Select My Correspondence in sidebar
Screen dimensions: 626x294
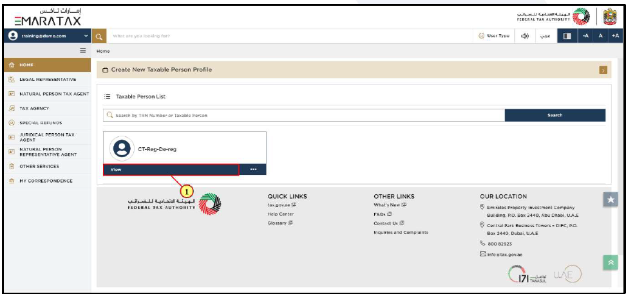pyautogui.click(x=45, y=181)
